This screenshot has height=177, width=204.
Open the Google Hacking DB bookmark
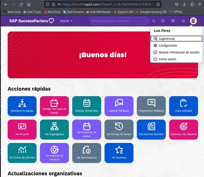pos(151,12)
